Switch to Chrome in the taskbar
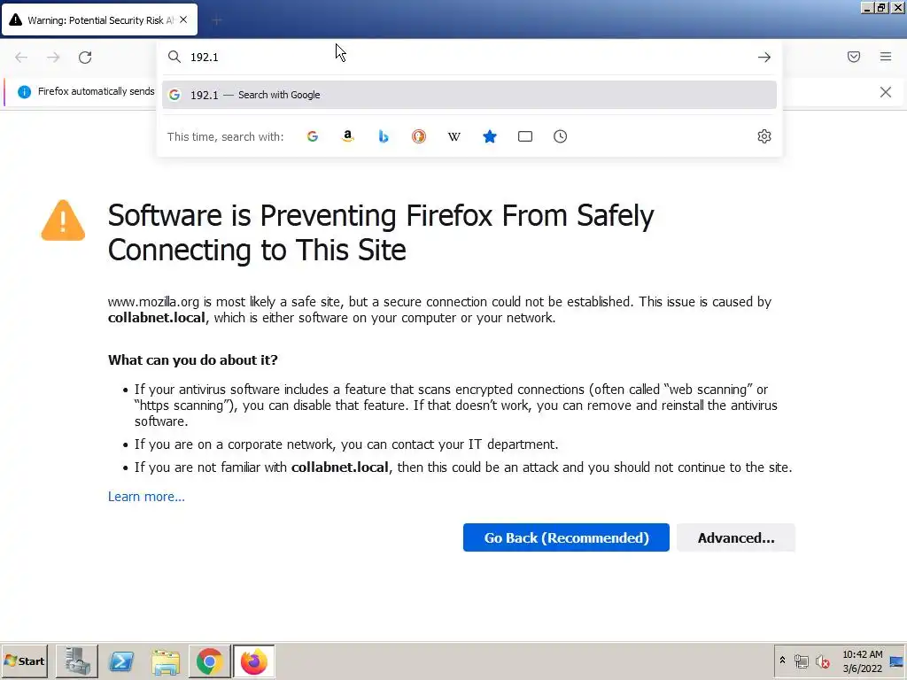This screenshot has width=907, height=680. (209, 661)
